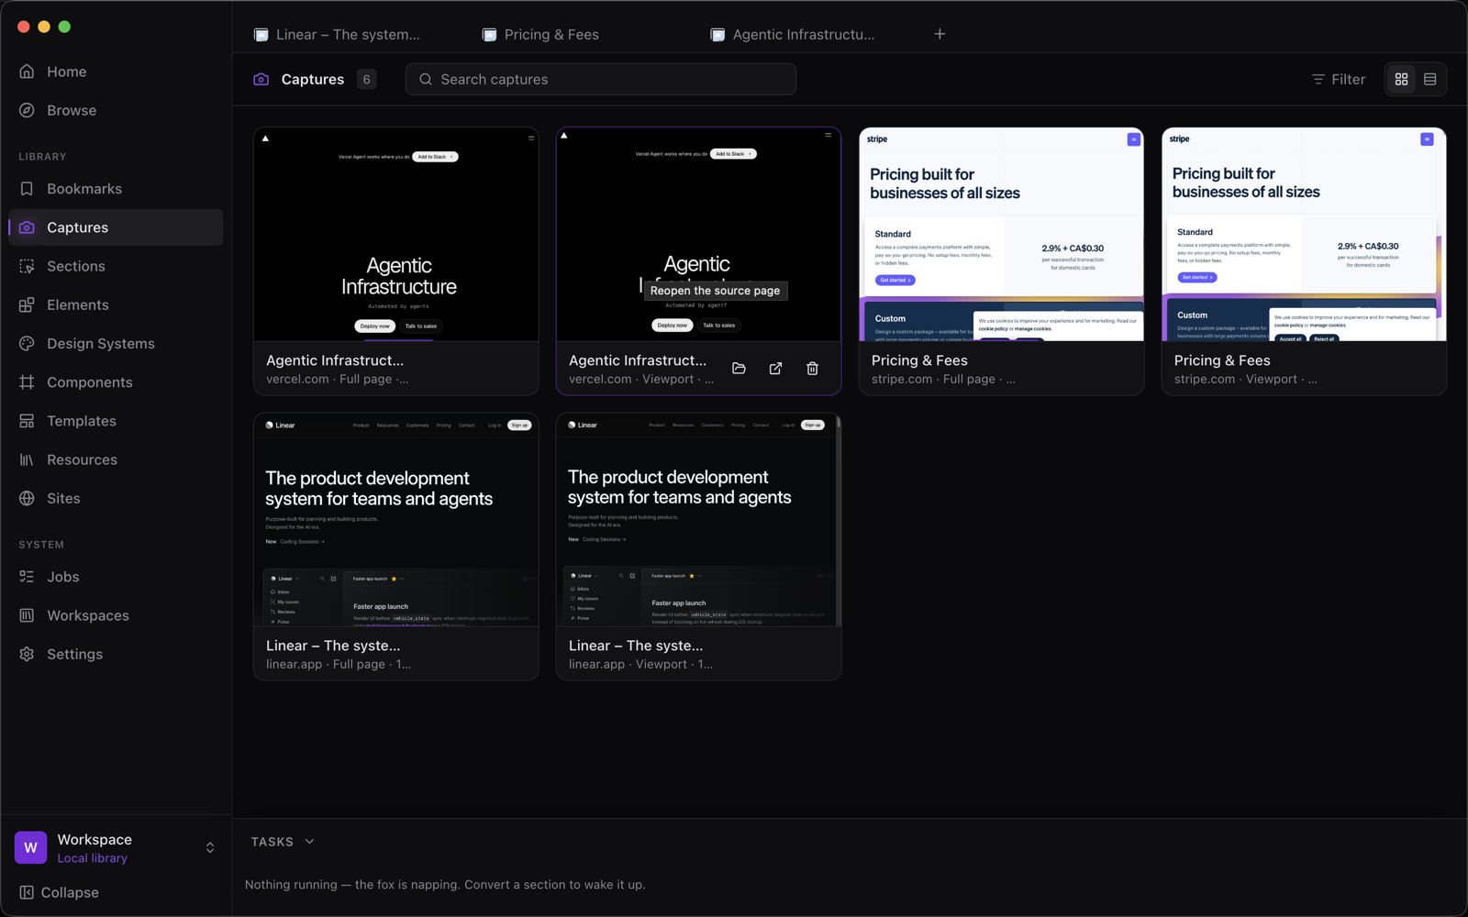
Task: Open Workspaces under System
Action: (116, 615)
